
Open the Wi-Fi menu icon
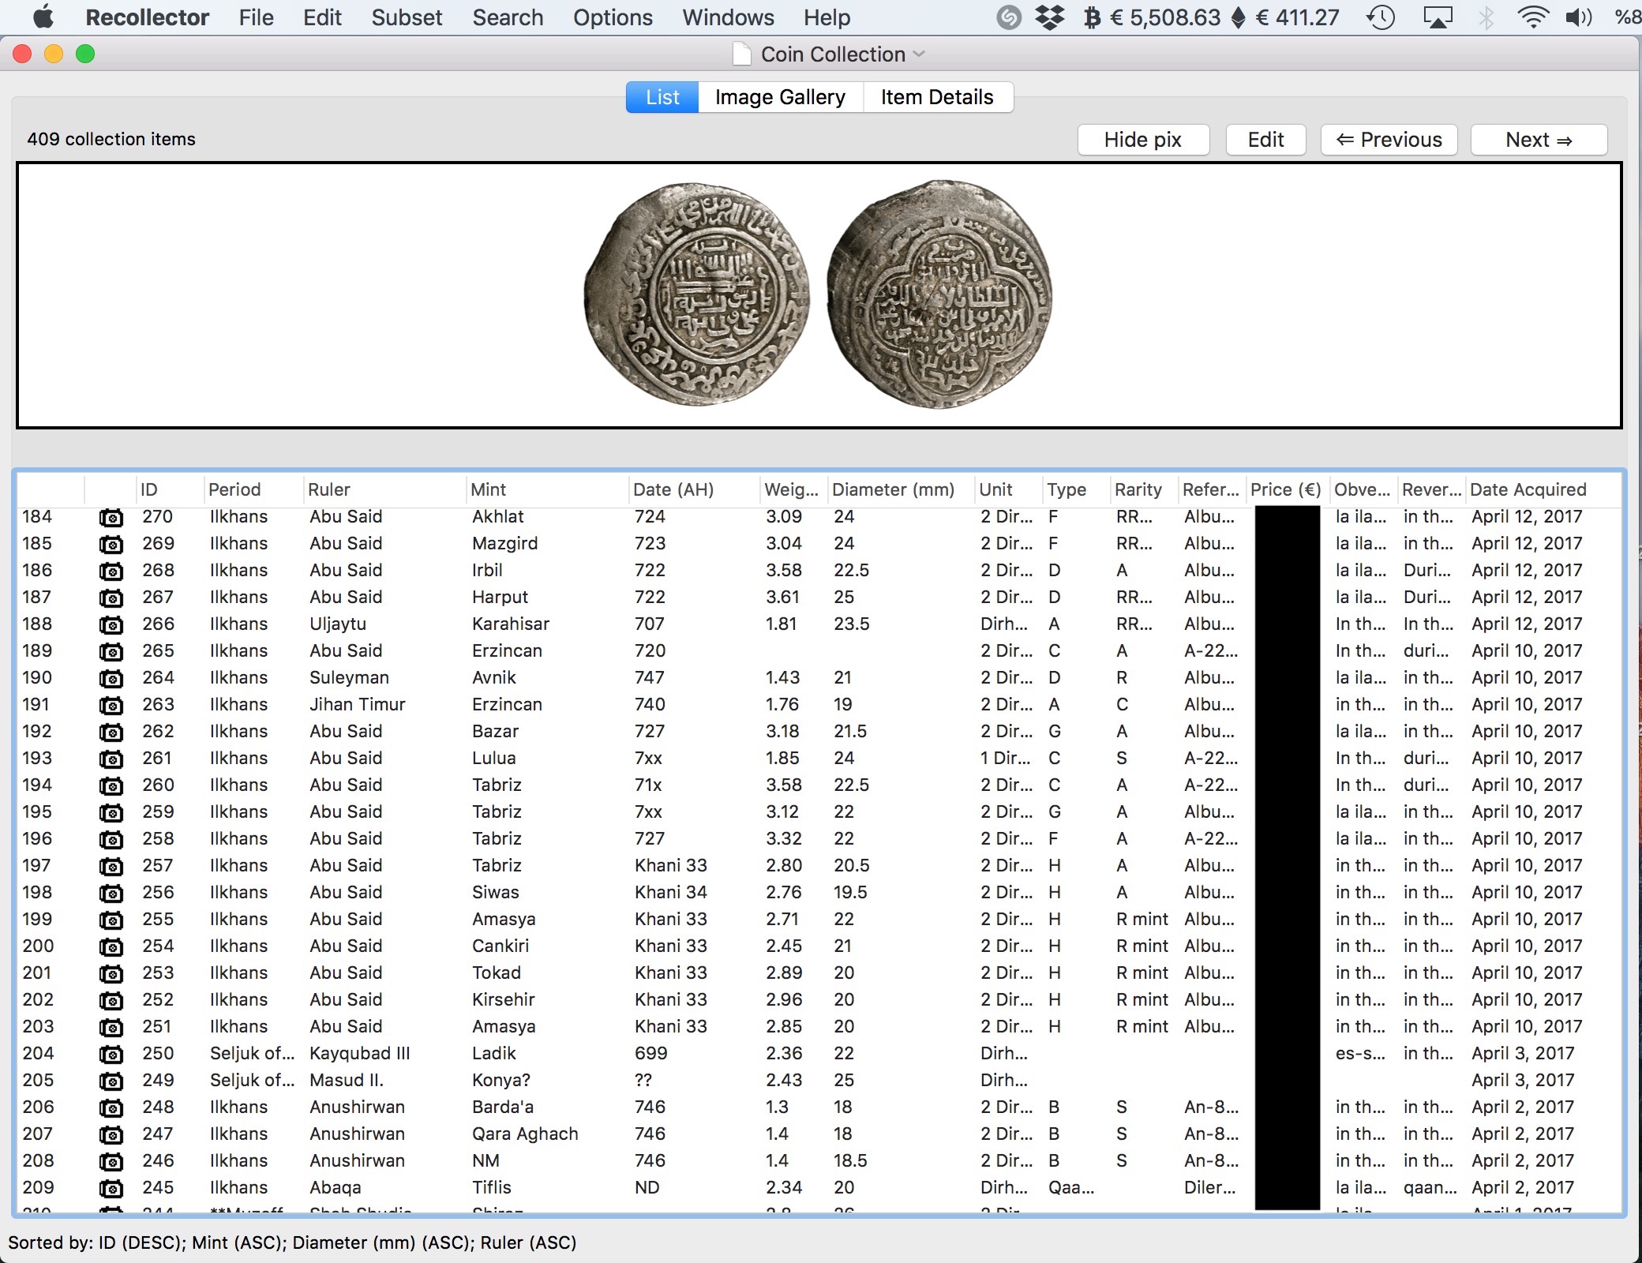pyautogui.click(x=1532, y=17)
